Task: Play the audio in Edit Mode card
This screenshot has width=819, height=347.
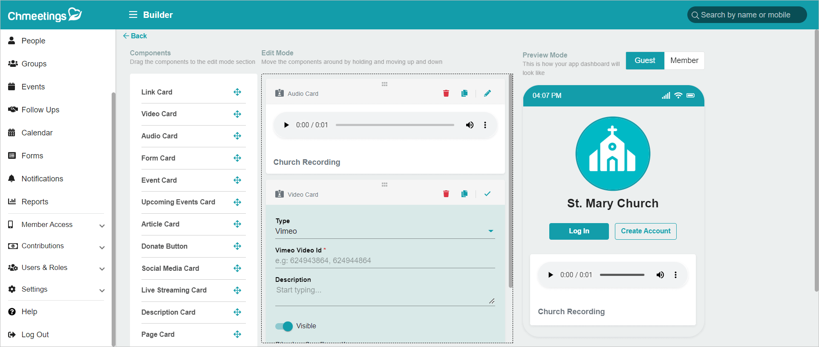Action: pos(286,125)
